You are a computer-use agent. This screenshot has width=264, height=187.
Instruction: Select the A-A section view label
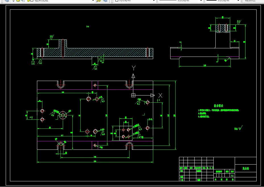pos(88,26)
